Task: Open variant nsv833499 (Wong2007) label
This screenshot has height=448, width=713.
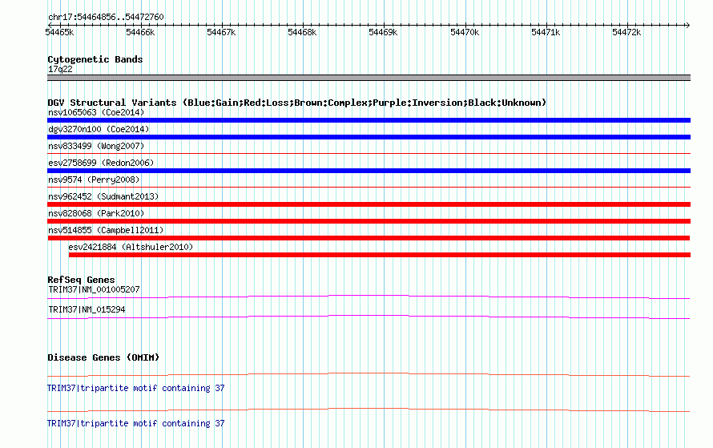Action: point(96,146)
